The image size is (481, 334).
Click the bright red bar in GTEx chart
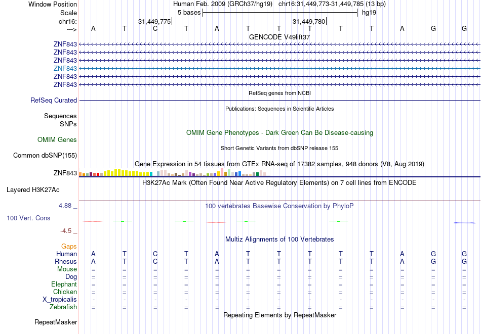98,174
